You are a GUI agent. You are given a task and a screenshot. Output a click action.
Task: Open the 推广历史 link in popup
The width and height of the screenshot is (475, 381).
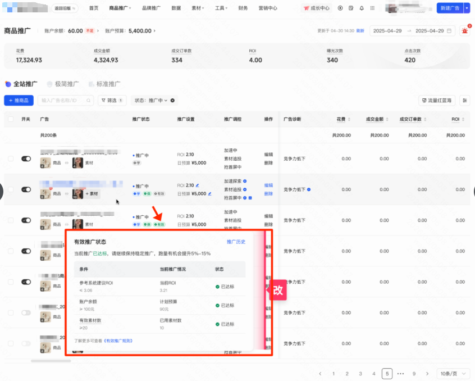pyautogui.click(x=236, y=242)
